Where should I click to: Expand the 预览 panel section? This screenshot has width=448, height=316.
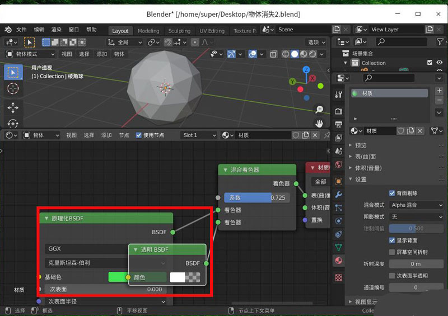[360, 145]
